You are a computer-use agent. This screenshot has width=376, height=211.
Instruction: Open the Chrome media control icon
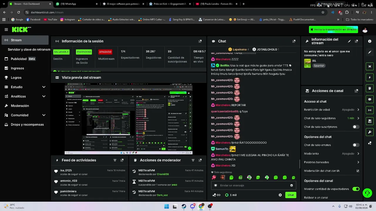(357, 12)
